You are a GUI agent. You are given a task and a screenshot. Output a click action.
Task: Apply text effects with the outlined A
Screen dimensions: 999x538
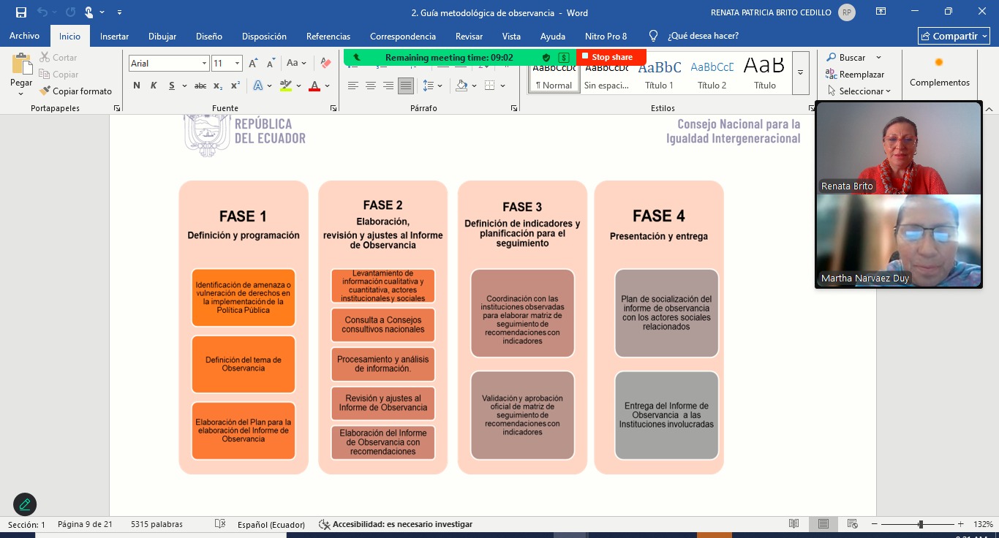click(258, 86)
